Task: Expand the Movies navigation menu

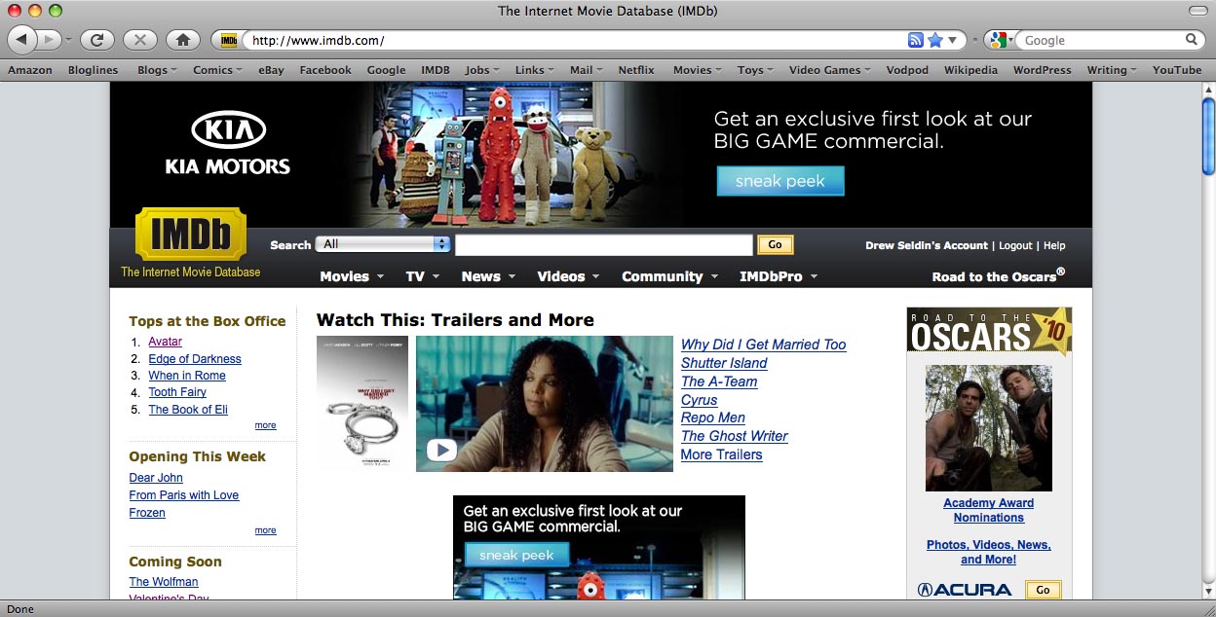Action: 352,276
